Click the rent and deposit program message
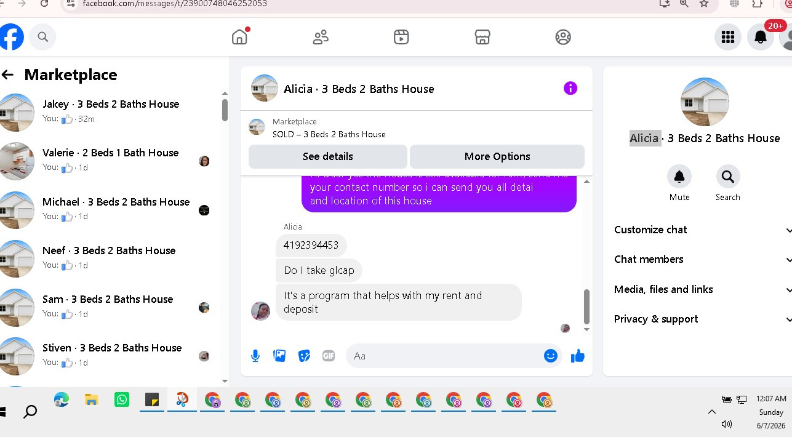 pos(398,302)
